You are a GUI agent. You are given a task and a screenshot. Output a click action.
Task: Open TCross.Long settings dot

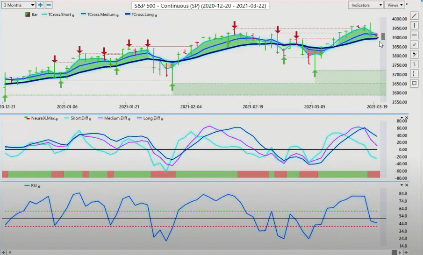click(156, 15)
